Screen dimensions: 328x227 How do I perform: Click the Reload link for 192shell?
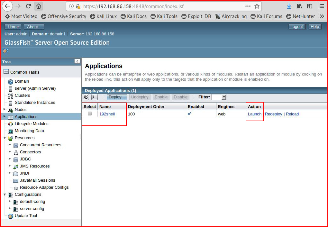point(292,114)
